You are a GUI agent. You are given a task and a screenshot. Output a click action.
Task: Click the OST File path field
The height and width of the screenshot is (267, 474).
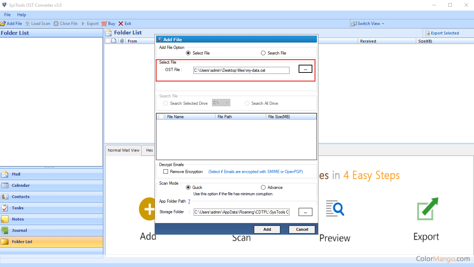point(241,70)
